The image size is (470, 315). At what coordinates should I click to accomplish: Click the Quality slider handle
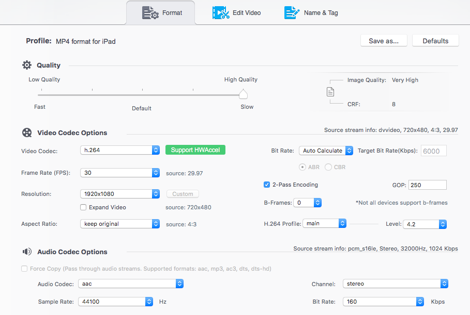click(x=243, y=94)
